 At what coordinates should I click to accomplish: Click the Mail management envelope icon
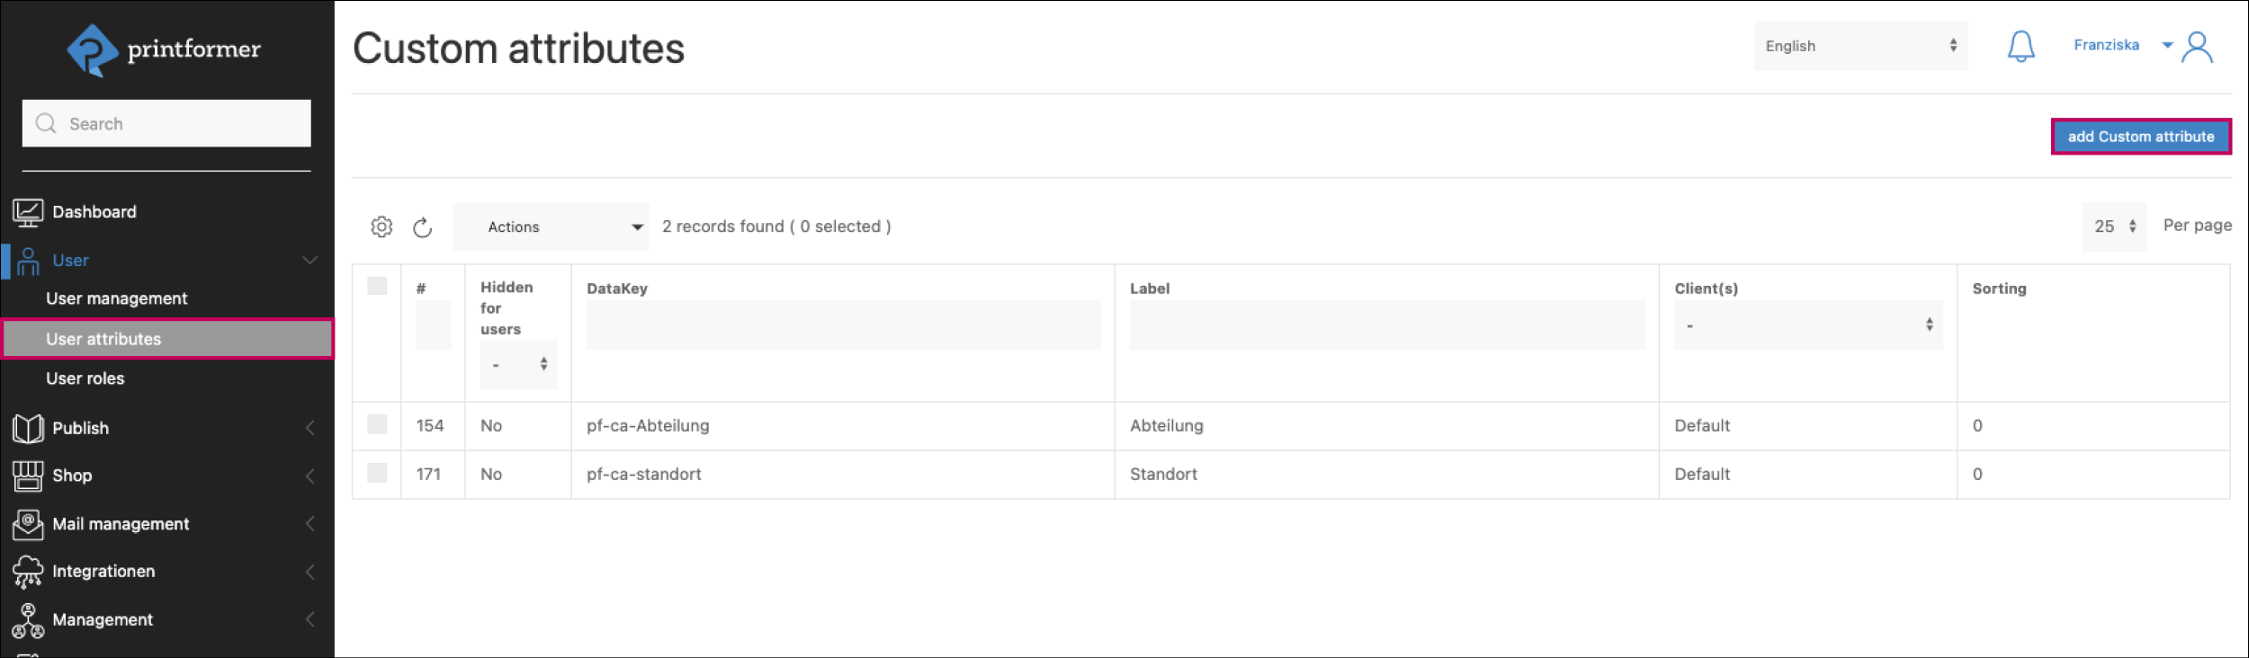click(x=28, y=524)
